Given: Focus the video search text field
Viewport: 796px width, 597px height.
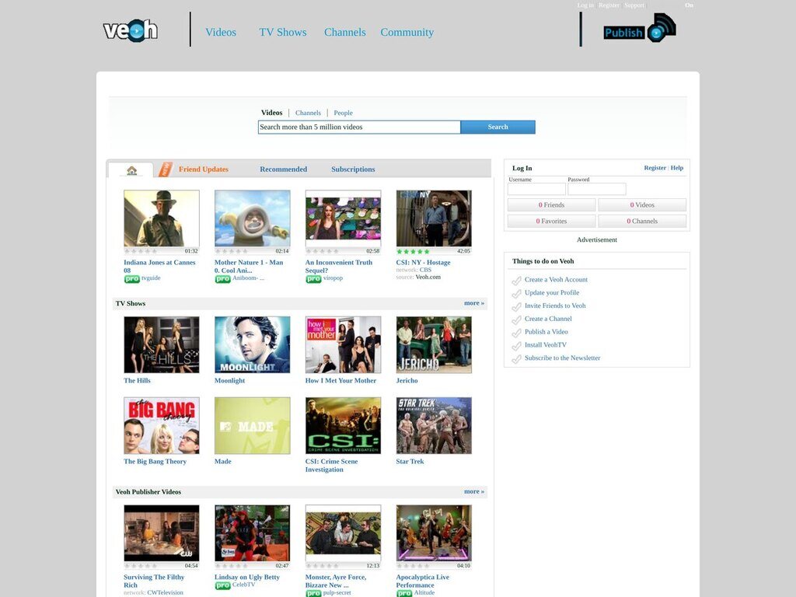Looking at the screenshot, I should tap(359, 127).
